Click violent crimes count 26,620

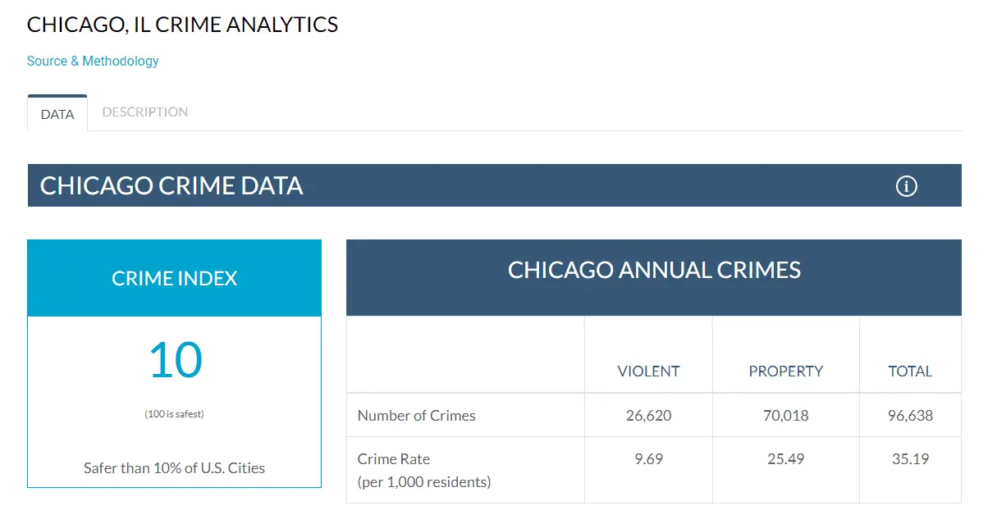tap(648, 416)
